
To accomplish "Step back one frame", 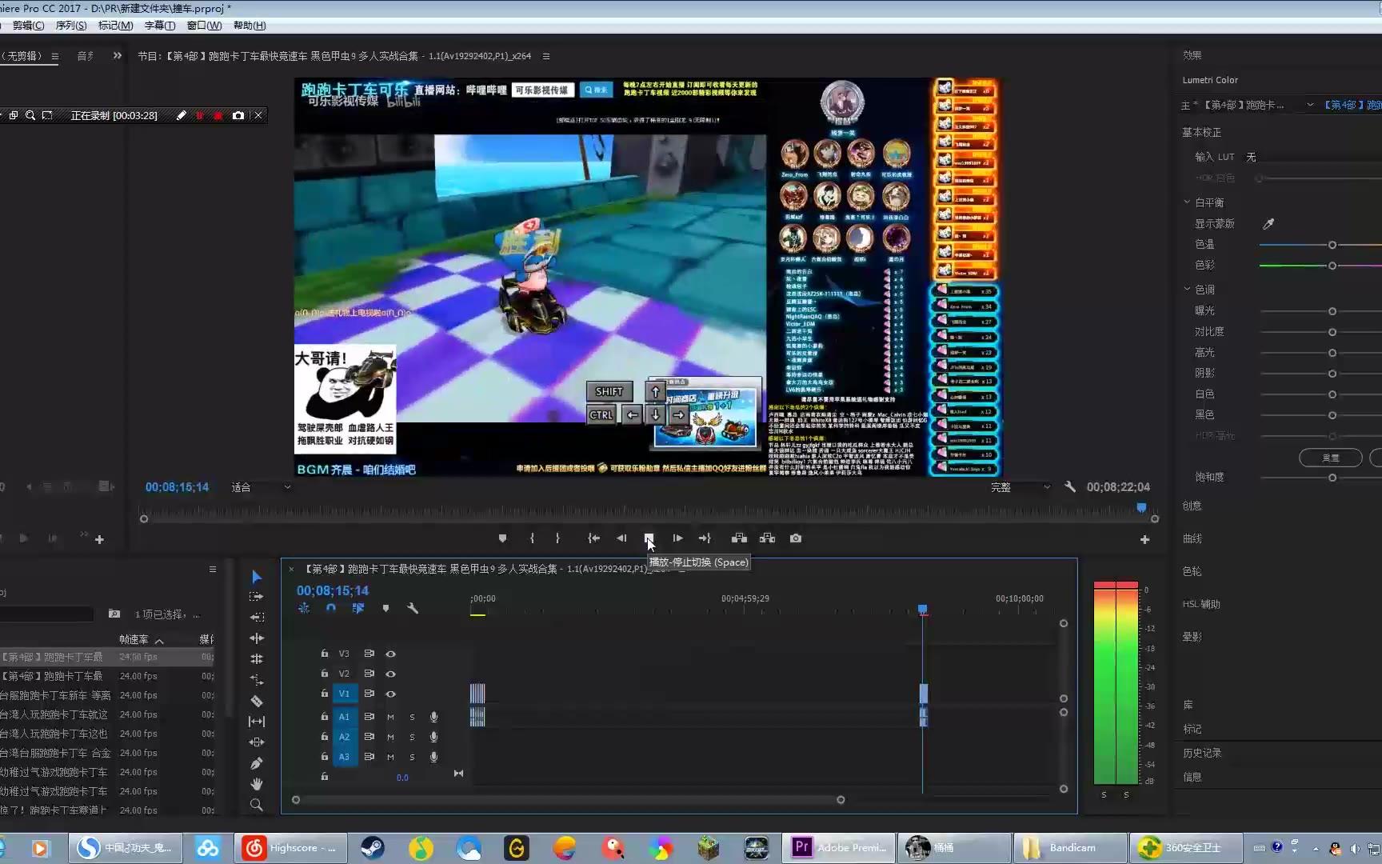I will 621,538.
